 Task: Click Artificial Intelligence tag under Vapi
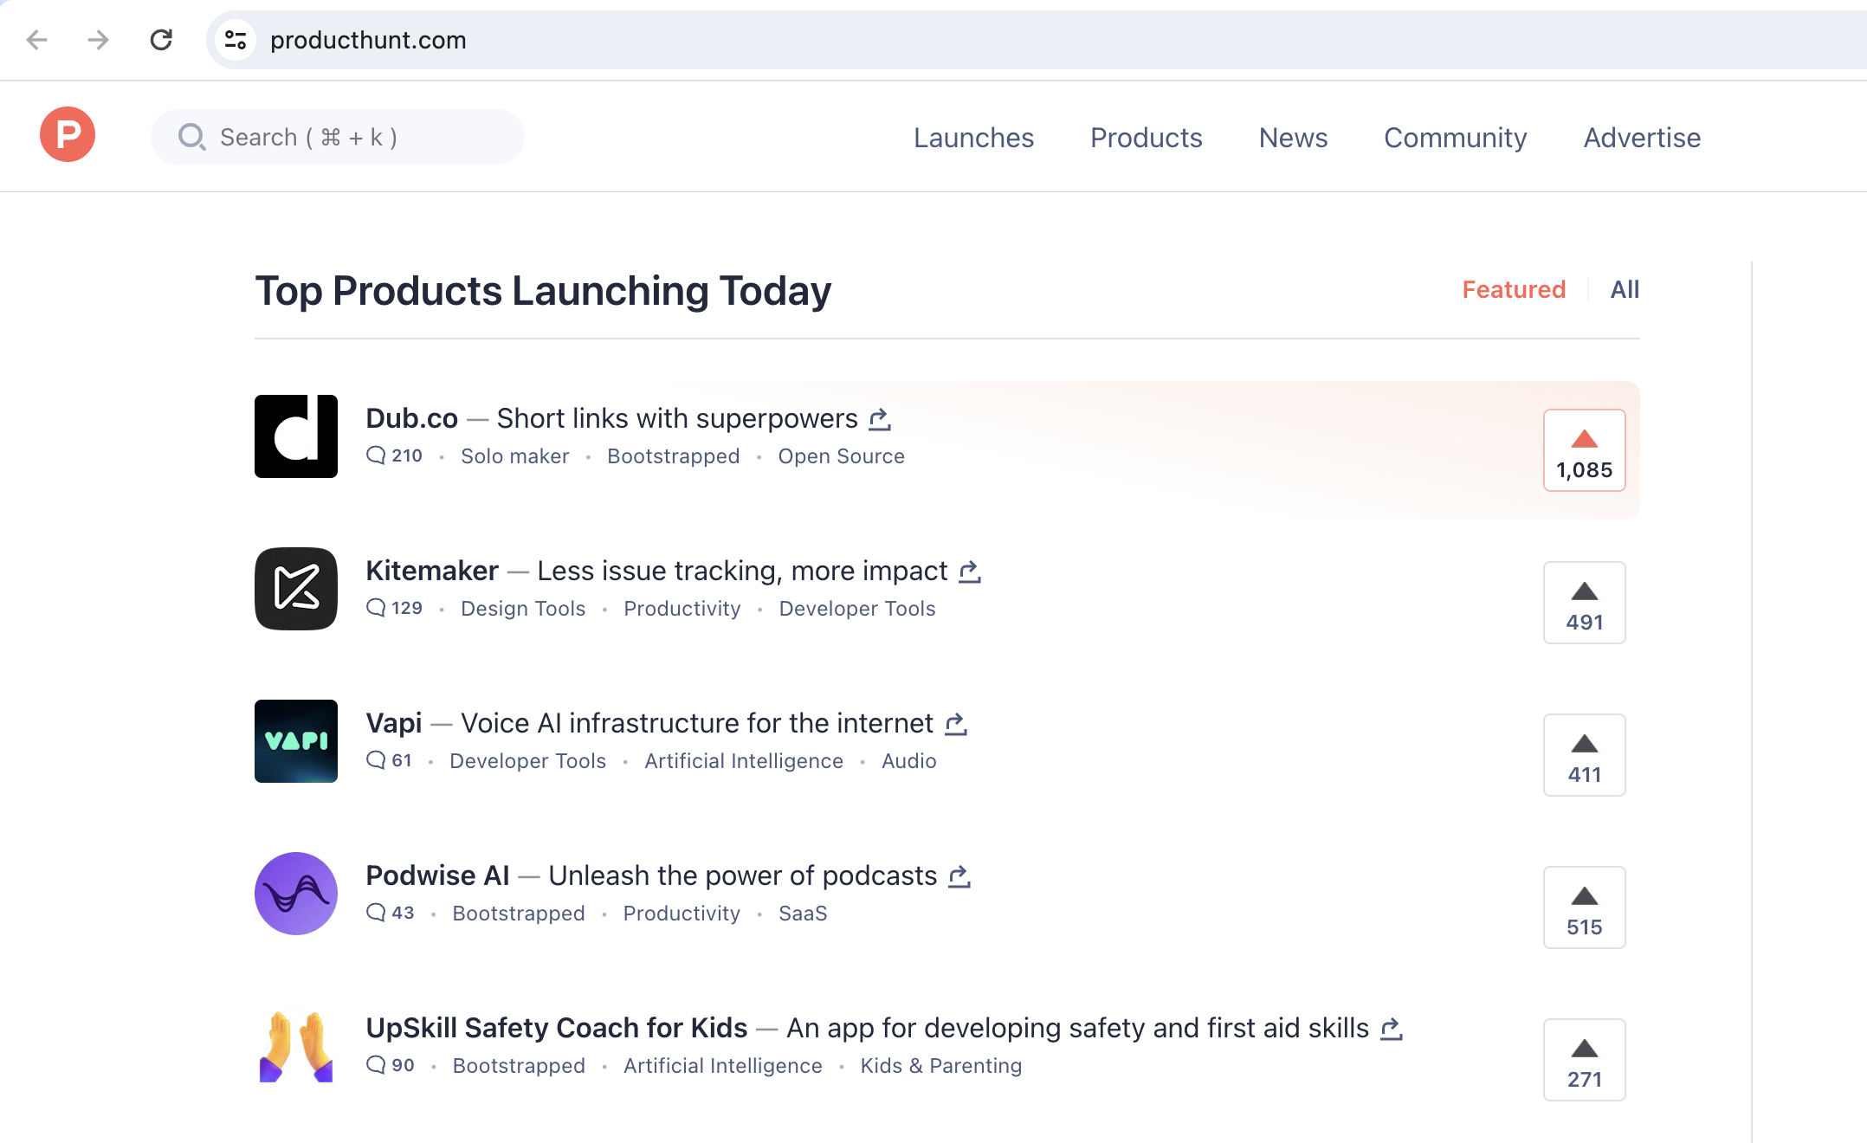click(x=743, y=761)
